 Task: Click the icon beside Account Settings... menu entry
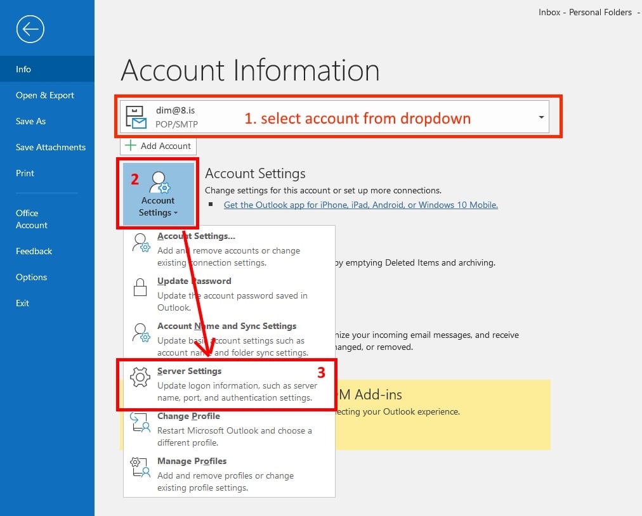(141, 243)
